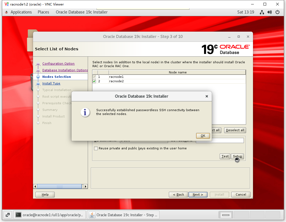Click OK in the SSH connectivity dialog
The height and width of the screenshot is (222, 286).
203,136
